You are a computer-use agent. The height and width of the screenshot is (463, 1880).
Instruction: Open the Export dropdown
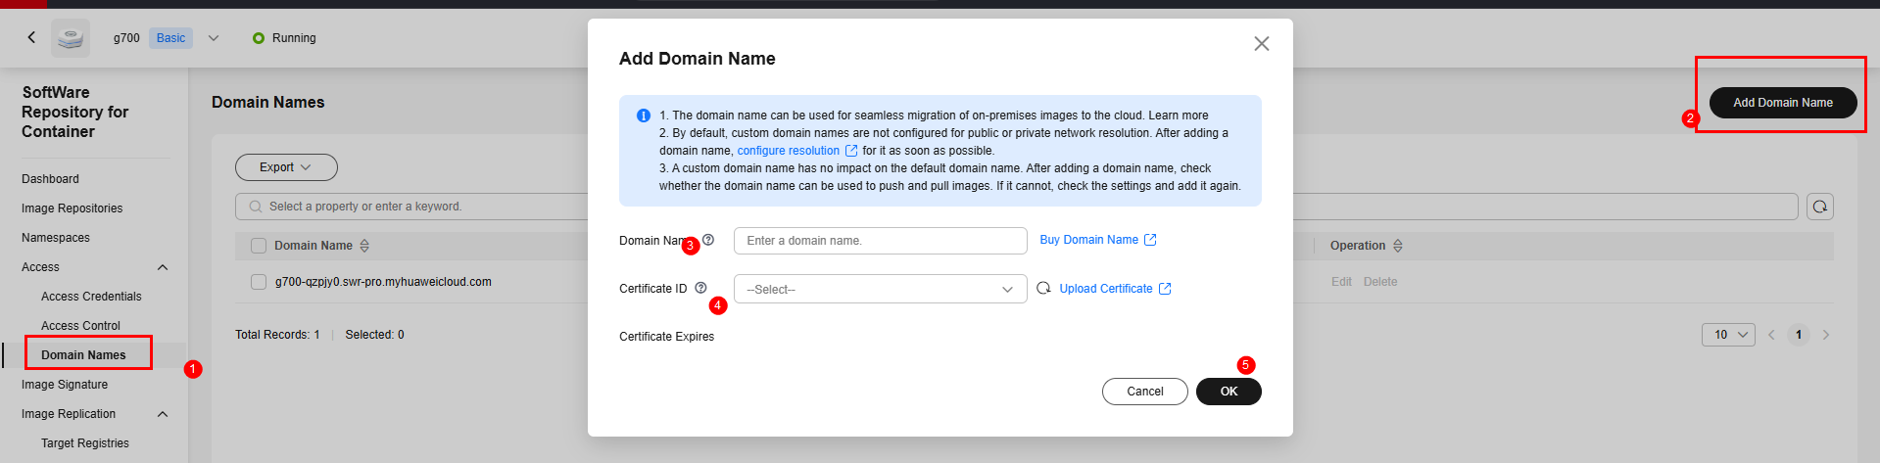coord(286,167)
